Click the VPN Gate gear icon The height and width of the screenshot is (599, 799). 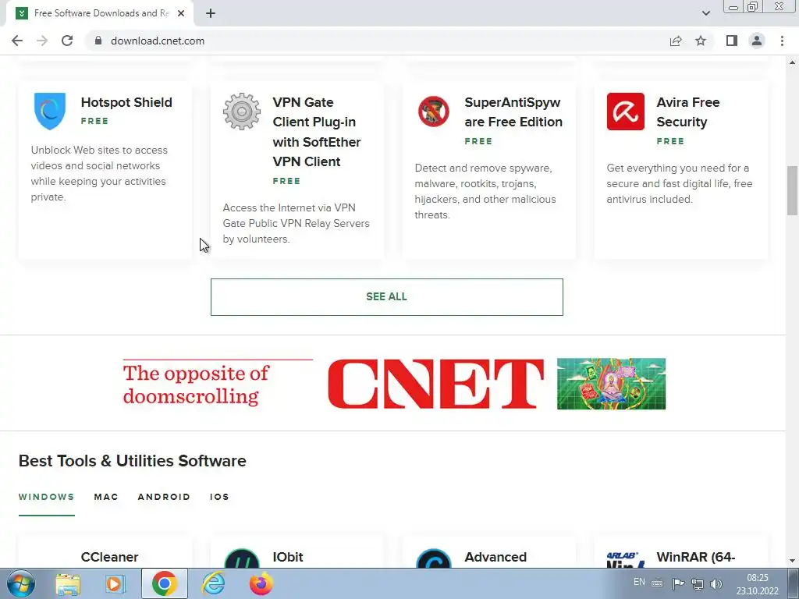point(242,111)
